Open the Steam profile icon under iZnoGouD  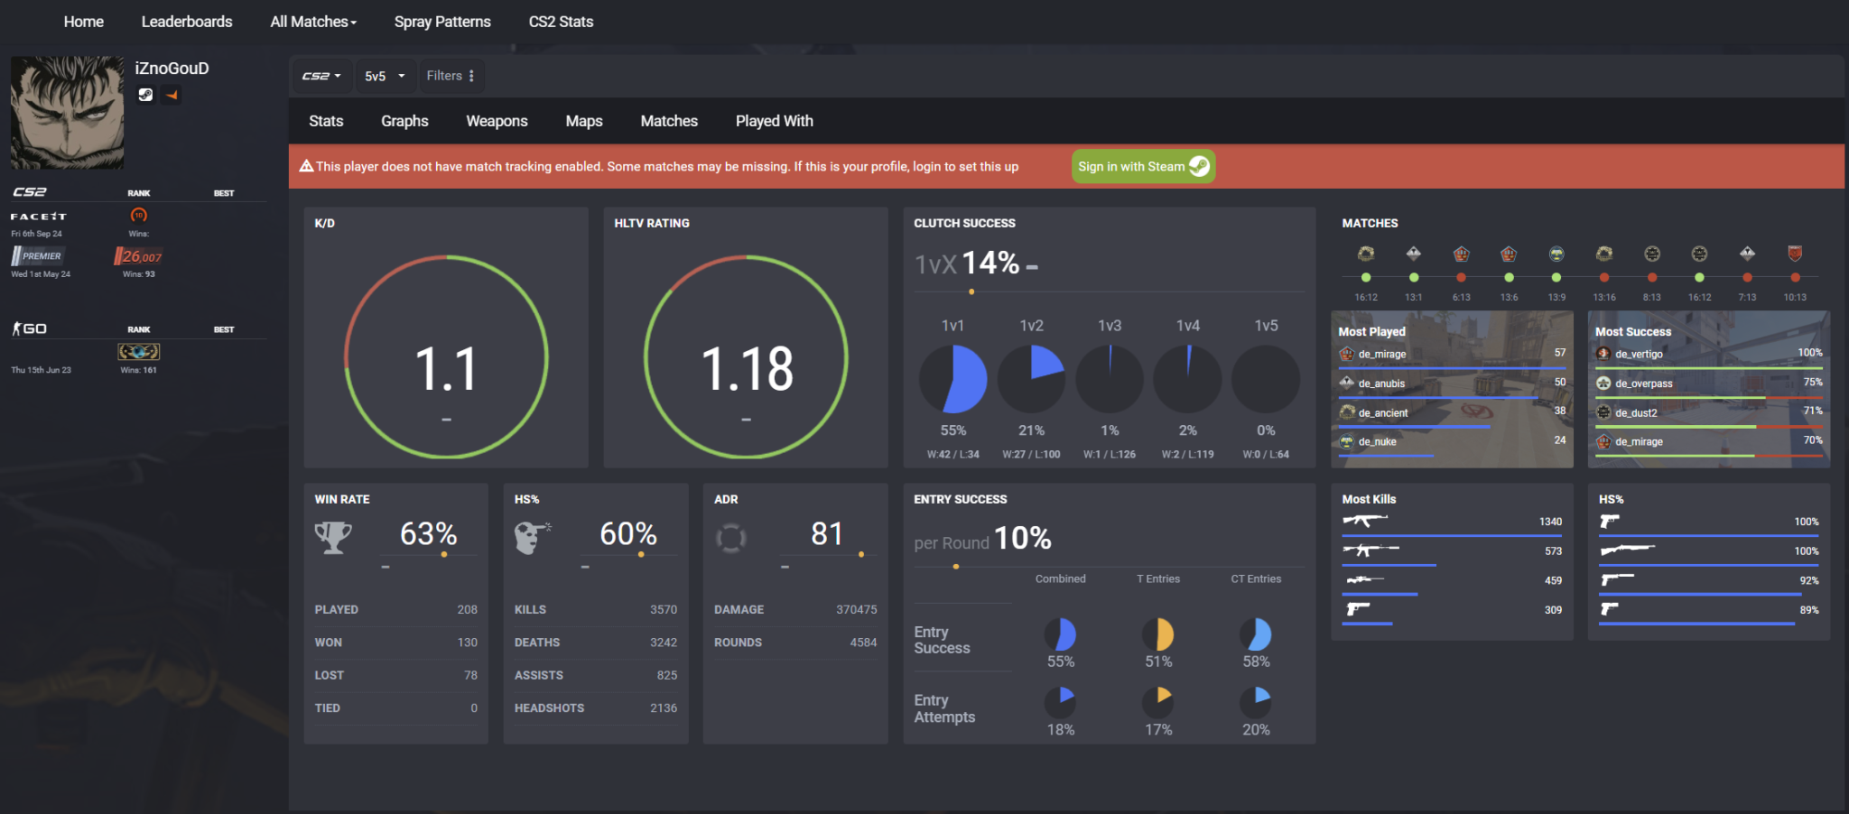pyautogui.click(x=145, y=95)
